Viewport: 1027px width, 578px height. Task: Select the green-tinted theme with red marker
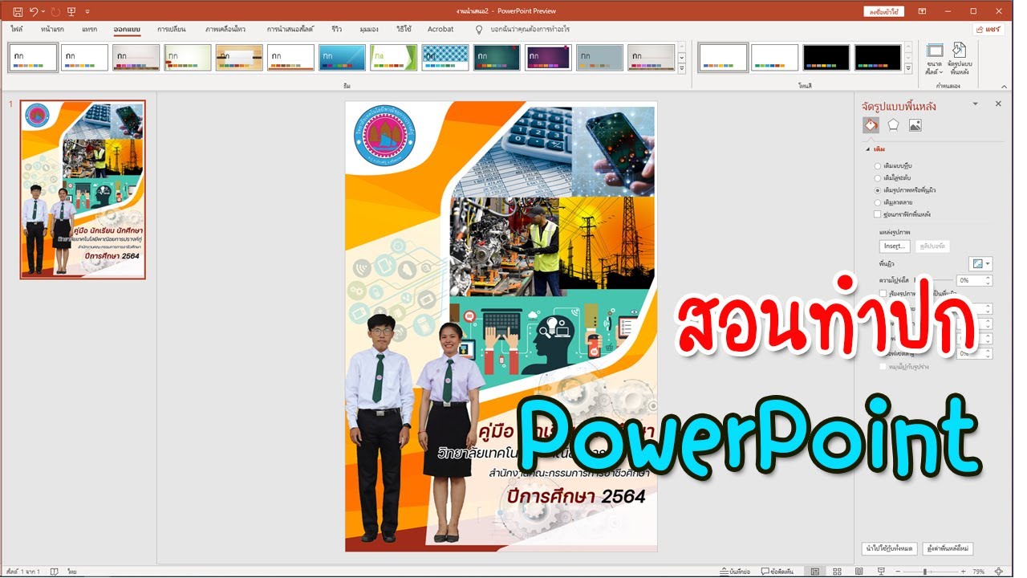188,57
